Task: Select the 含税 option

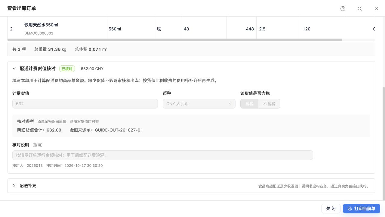Action: pyautogui.click(x=249, y=104)
